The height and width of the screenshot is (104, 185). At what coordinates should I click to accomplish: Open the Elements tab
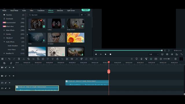pyautogui.click(x=60, y=10)
